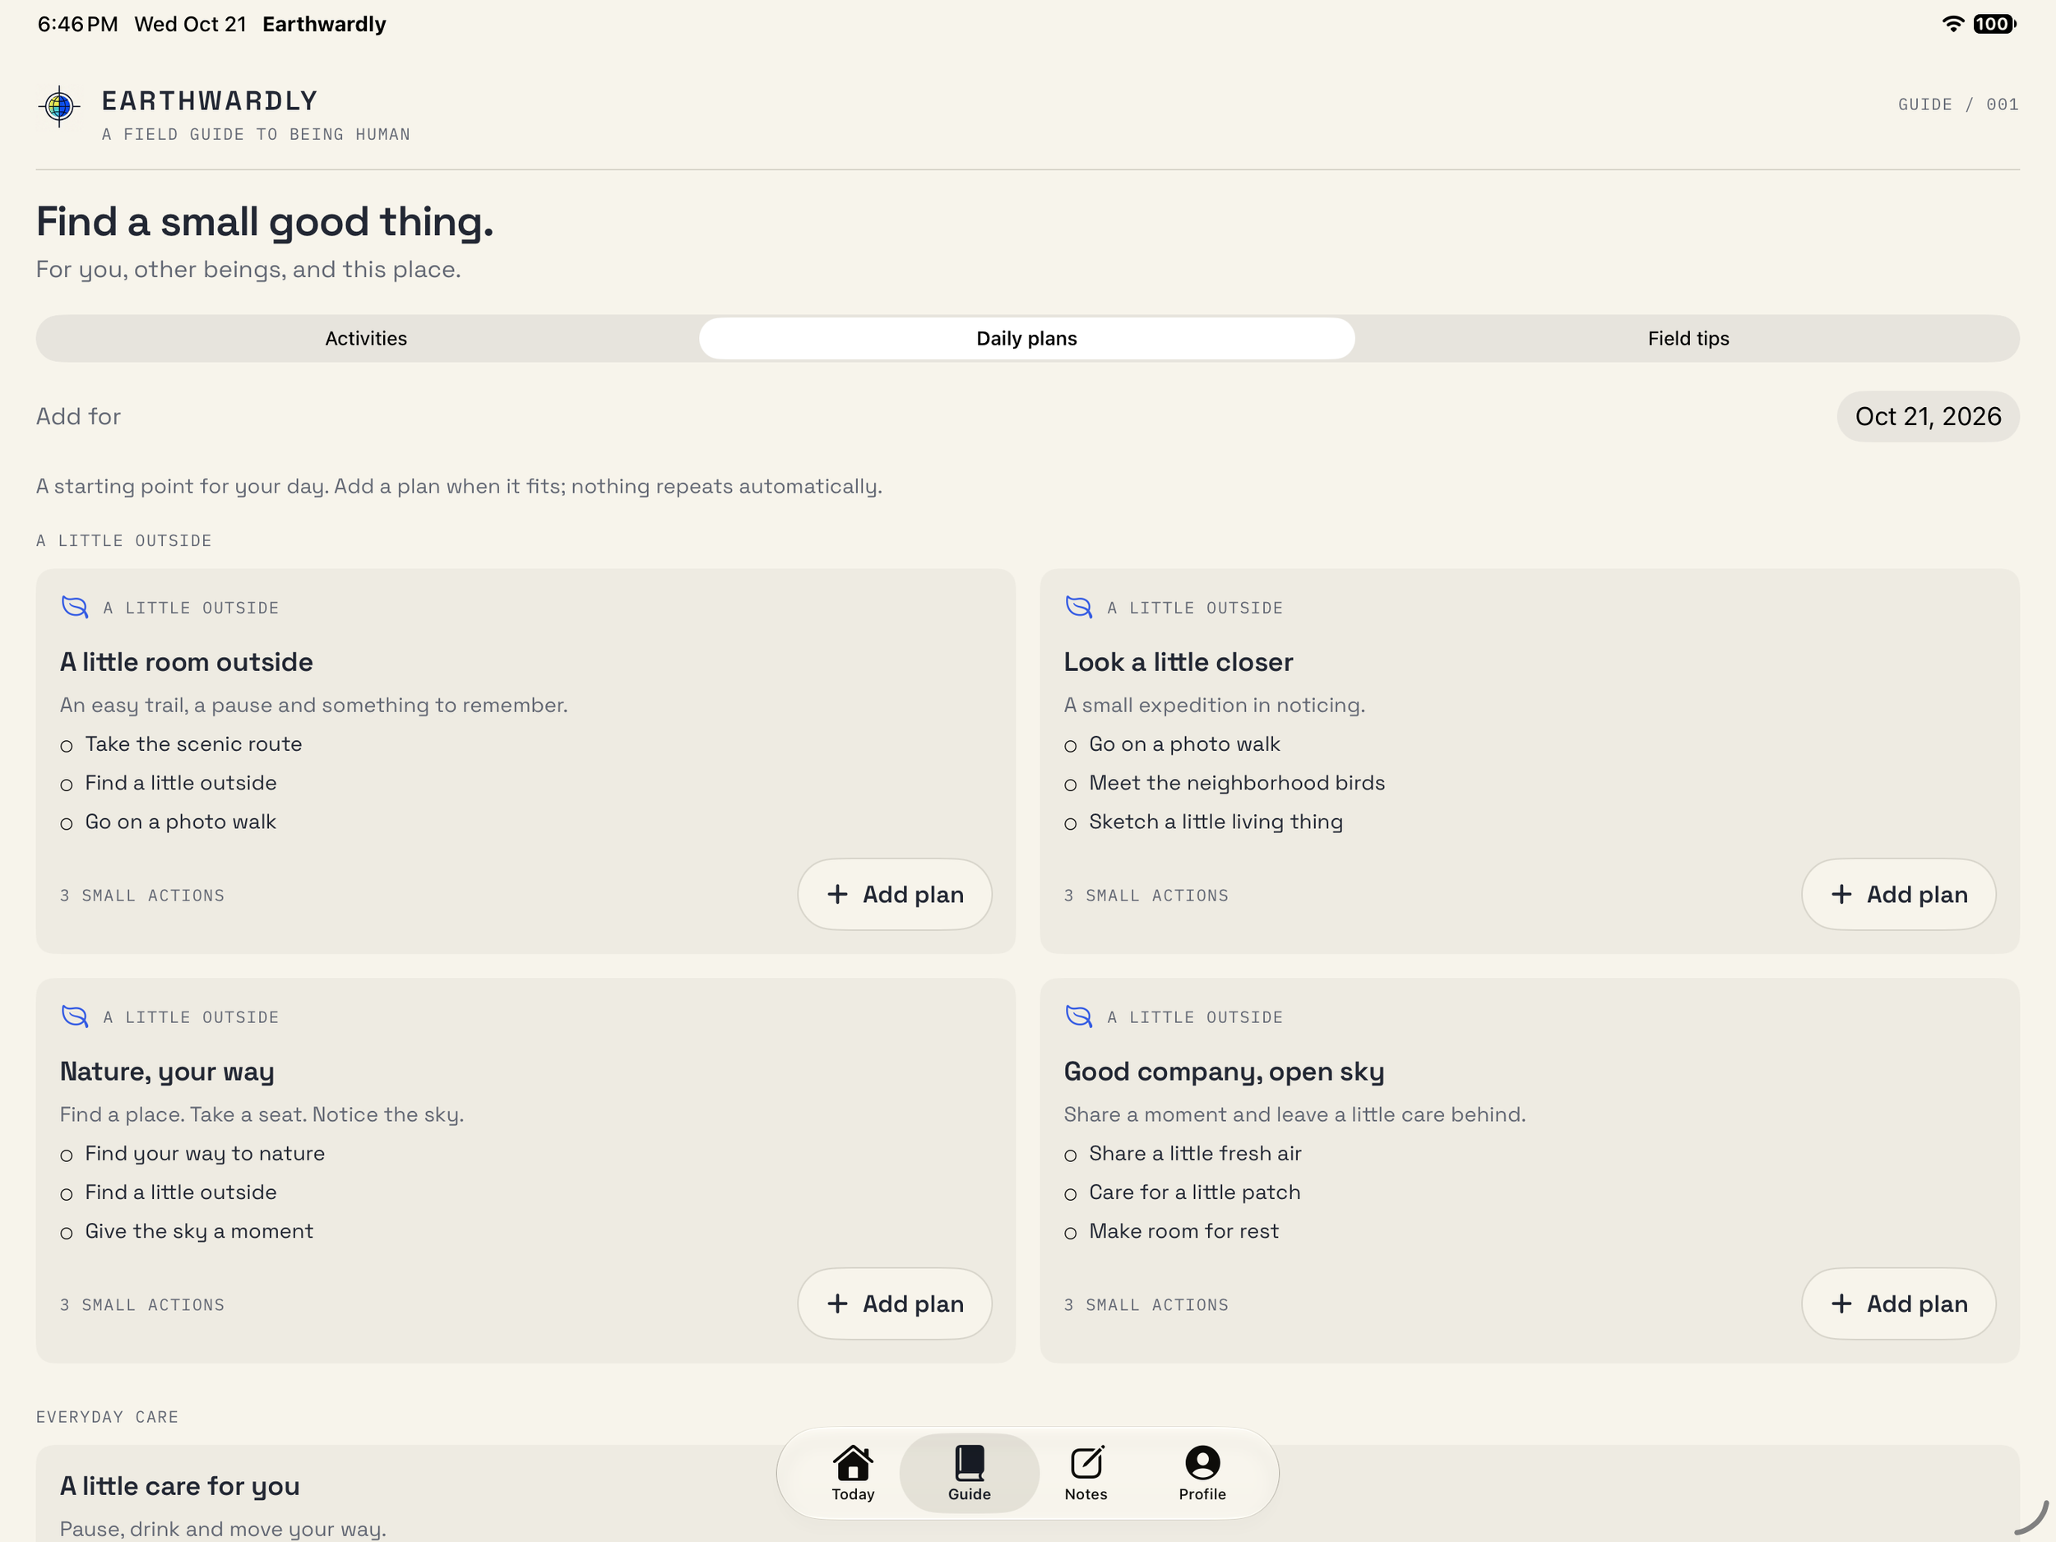
Task: Tick the Find your way to nature circle
Action: pos(66,1155)
